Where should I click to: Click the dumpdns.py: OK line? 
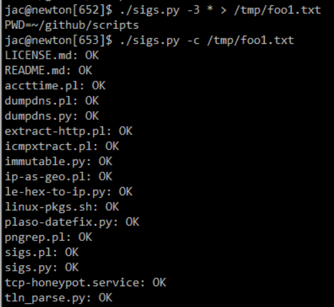coord(52,116)
